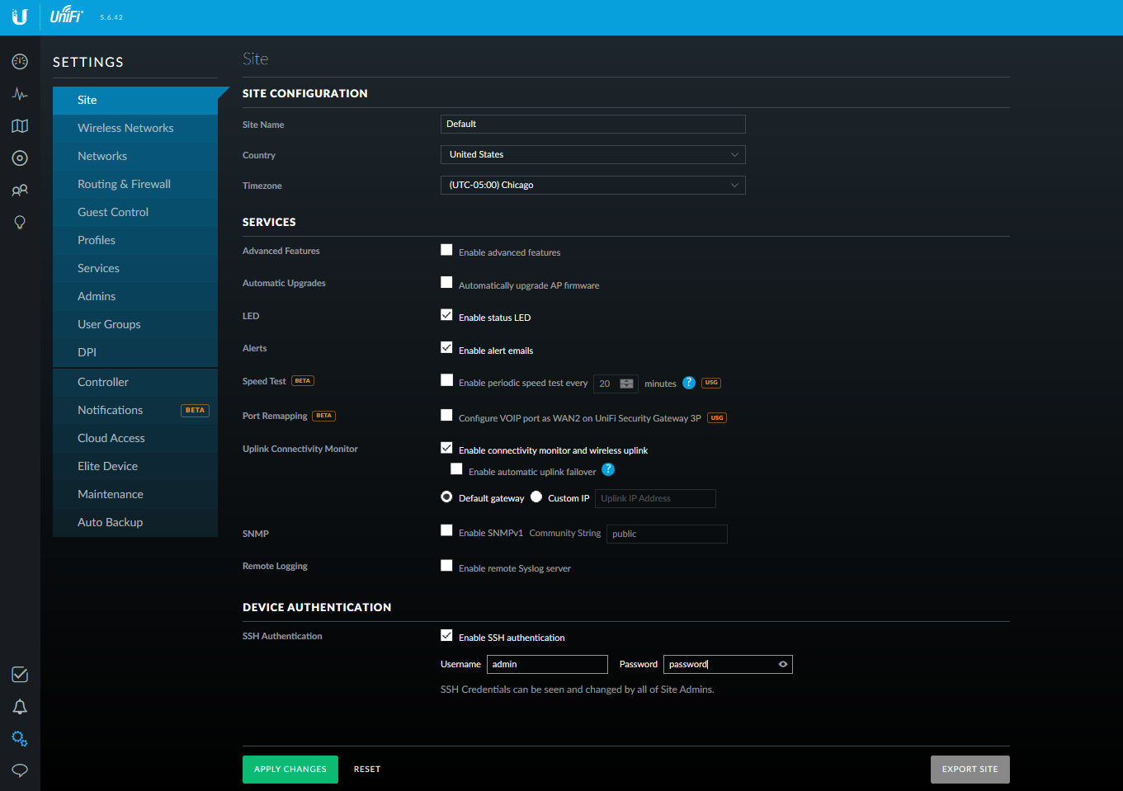
Task: Open Routing & Firewall settings
Action: (124, 184)
